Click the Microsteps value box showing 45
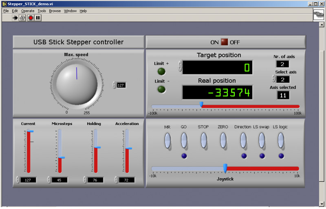 tap(59, 180)
